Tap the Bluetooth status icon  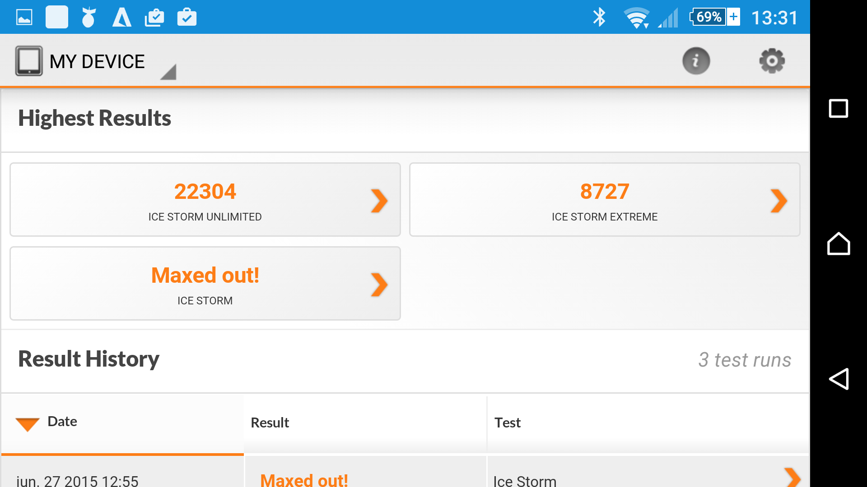(599, 18)
